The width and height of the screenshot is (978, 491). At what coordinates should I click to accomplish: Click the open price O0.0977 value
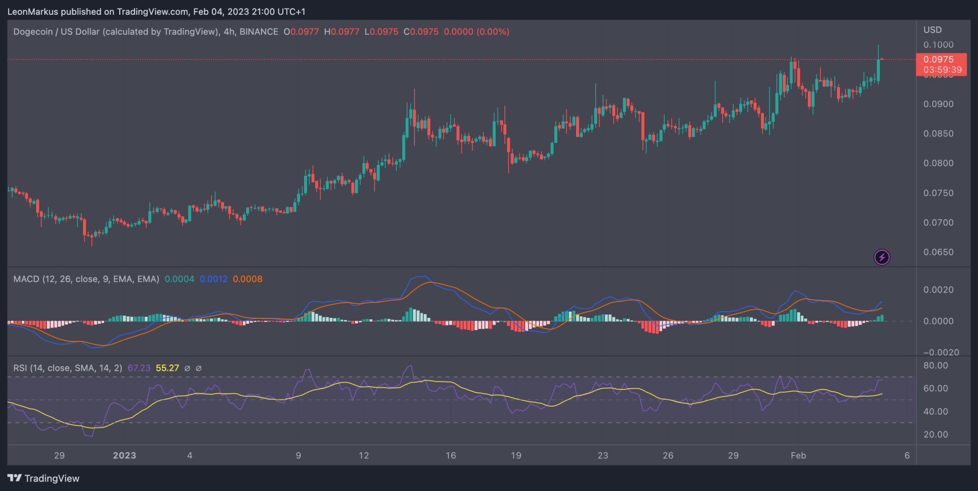(301, 32)
